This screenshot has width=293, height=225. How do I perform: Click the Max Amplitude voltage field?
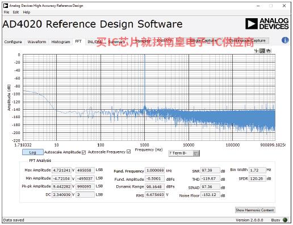61,170
